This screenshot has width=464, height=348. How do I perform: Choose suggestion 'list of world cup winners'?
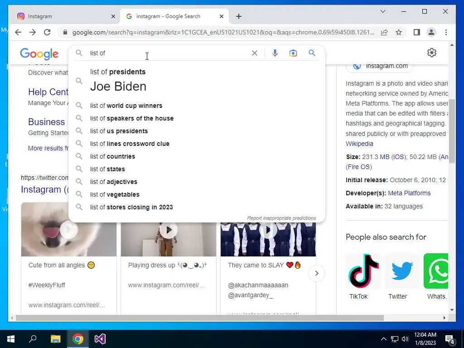pyautogui.click(x=197, y=106)
